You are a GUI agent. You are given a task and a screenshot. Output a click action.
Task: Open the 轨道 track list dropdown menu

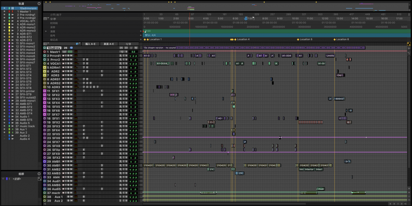pos(39,3)
